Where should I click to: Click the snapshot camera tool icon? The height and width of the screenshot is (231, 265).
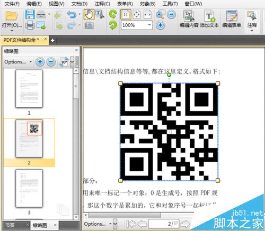click(x=89, y=25)
